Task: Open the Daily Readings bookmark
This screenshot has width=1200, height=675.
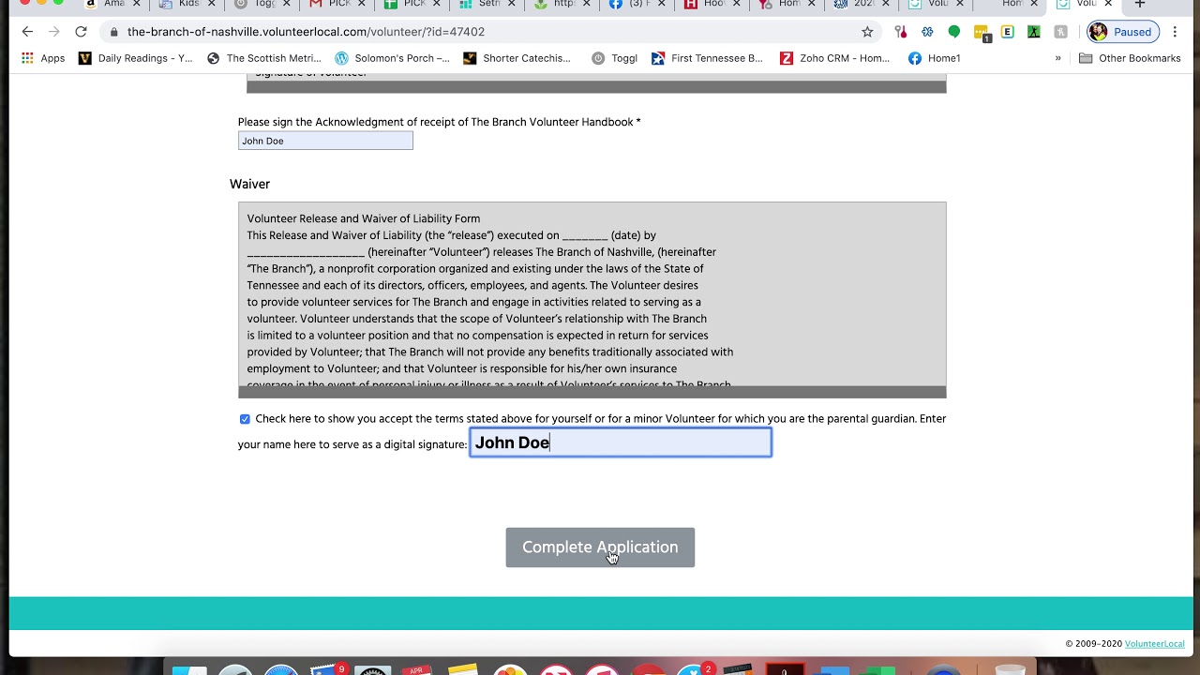Action: tap(136, 58)
